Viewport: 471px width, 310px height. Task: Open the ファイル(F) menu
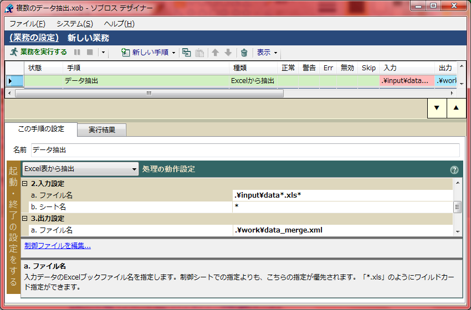(x=27, y=24)
